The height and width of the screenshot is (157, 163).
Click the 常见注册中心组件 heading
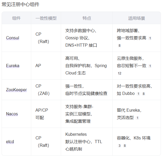[21, 4]
